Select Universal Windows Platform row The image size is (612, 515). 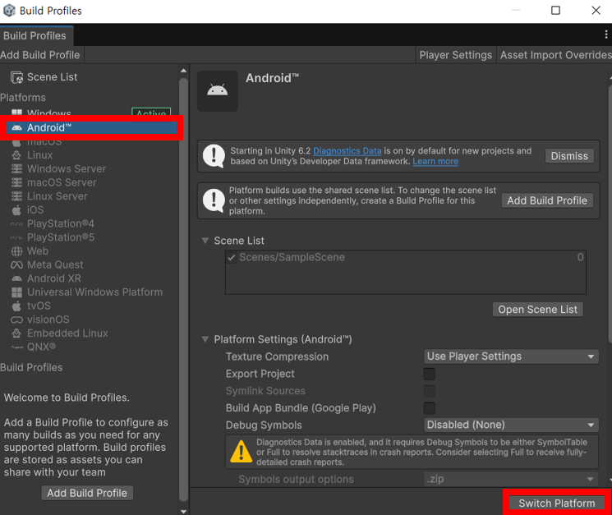click(90, 292)
